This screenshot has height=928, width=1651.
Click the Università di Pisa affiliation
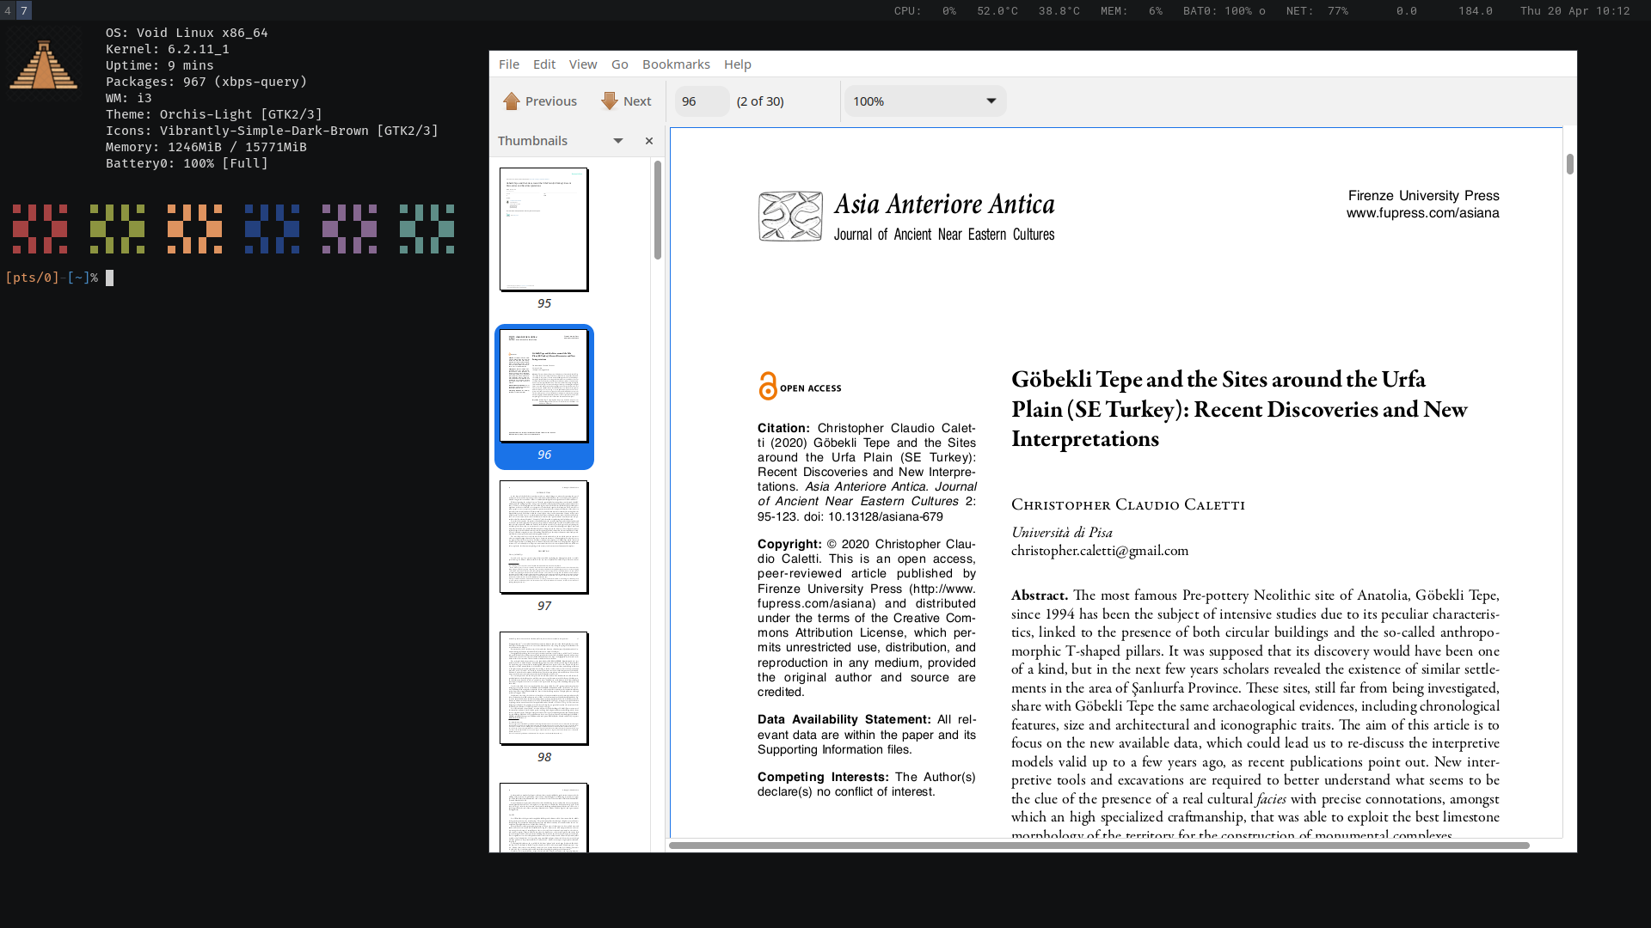[1062, 533]
